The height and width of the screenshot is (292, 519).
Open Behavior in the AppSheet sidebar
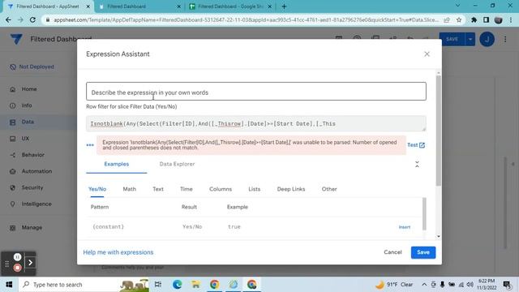click(x=32, y=155)
